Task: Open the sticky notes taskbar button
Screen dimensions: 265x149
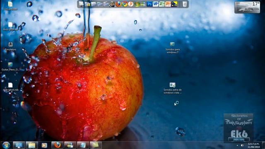Action: pyautogui.click(x=96, y=145)
